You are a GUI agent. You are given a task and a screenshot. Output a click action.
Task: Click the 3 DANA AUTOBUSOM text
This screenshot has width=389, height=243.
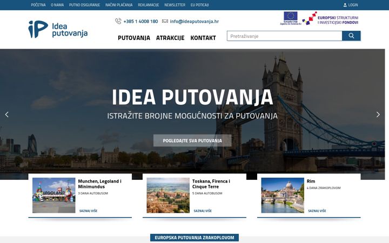coord(93,193)
